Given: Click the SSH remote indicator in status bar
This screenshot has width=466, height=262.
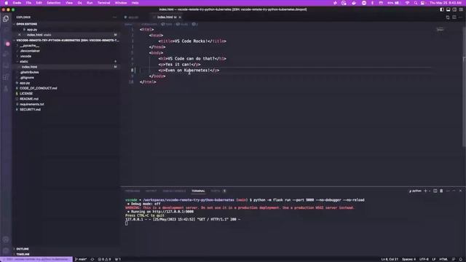Looking at the screenshot, I should click(x=36, y=259).
